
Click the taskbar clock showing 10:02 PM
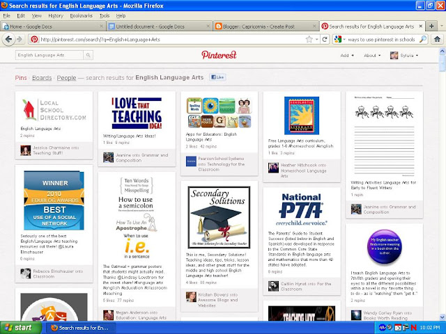pos(429,328)
